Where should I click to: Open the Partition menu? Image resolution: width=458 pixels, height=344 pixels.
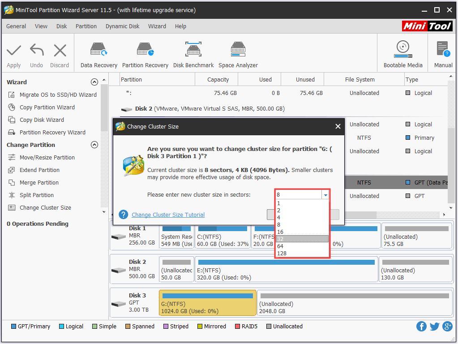tap(86, 26)
